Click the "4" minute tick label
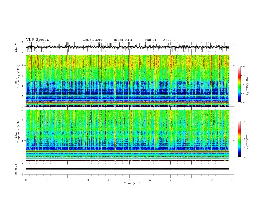This screenshot has height=202, width=262. [x=109, y=180]
